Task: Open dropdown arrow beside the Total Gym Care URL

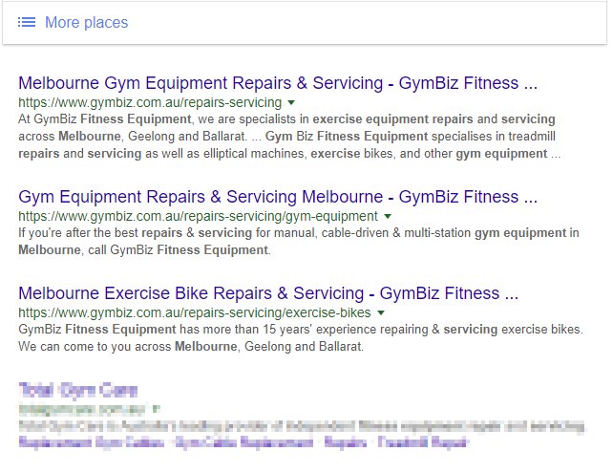Action: [157, 408]
